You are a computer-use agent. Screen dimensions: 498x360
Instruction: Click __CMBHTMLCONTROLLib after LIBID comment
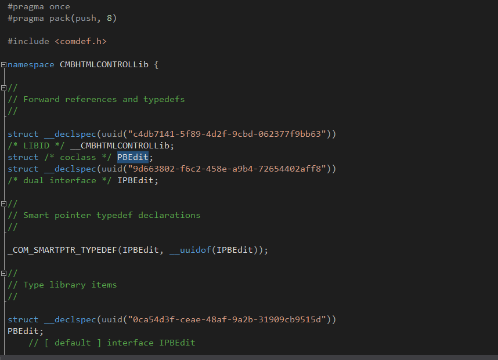(x=120, y=146)
